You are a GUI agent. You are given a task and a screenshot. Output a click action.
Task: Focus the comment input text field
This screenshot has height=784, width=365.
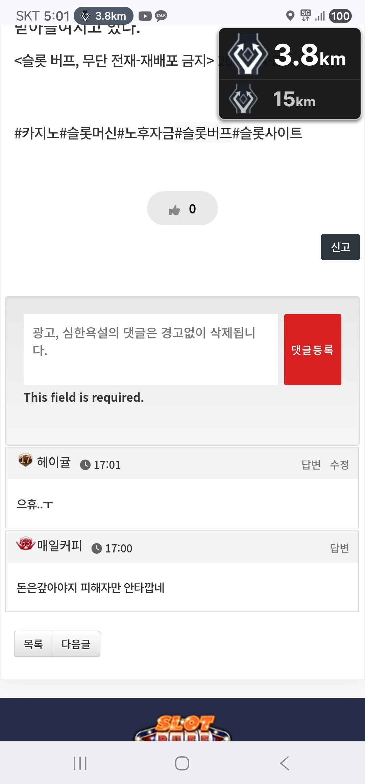(150, 349)
